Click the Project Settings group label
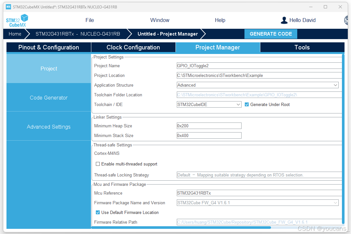Image resolution: width=351 pixels, height=234 pixels. (108, 57)
